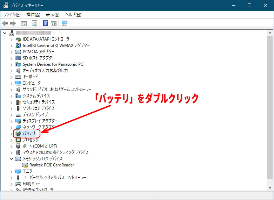Open the 操作(A) menu

33,15
